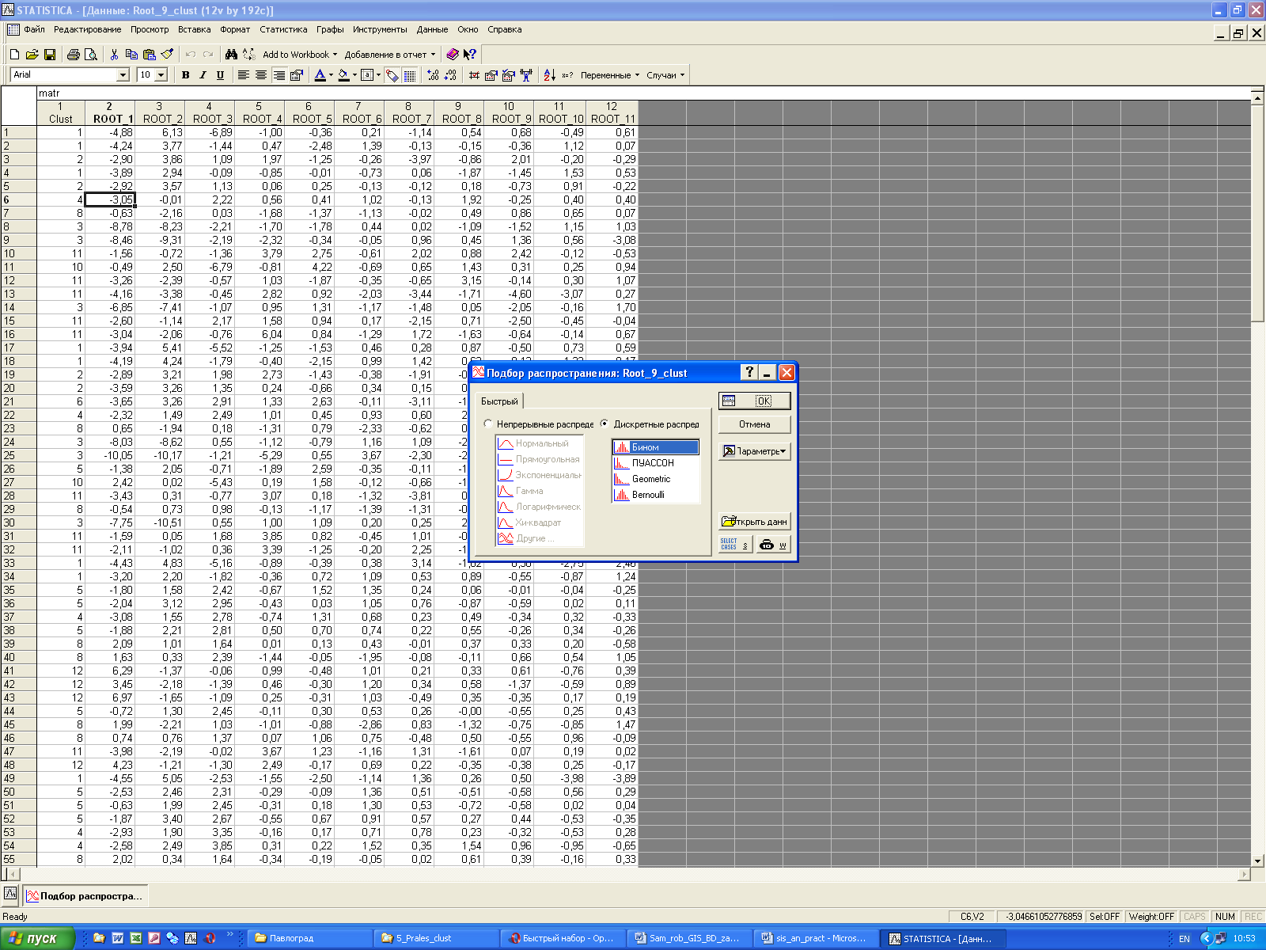Open font color dropdown arrow

[x=331, y=75]
